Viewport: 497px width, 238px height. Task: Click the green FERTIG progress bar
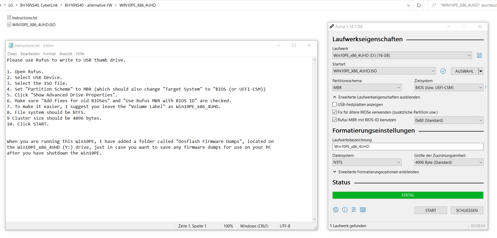coord(408,195)
